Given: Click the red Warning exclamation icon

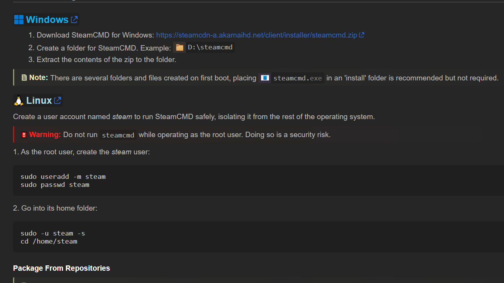Looking at the screenshot, I should coord(24,135).
